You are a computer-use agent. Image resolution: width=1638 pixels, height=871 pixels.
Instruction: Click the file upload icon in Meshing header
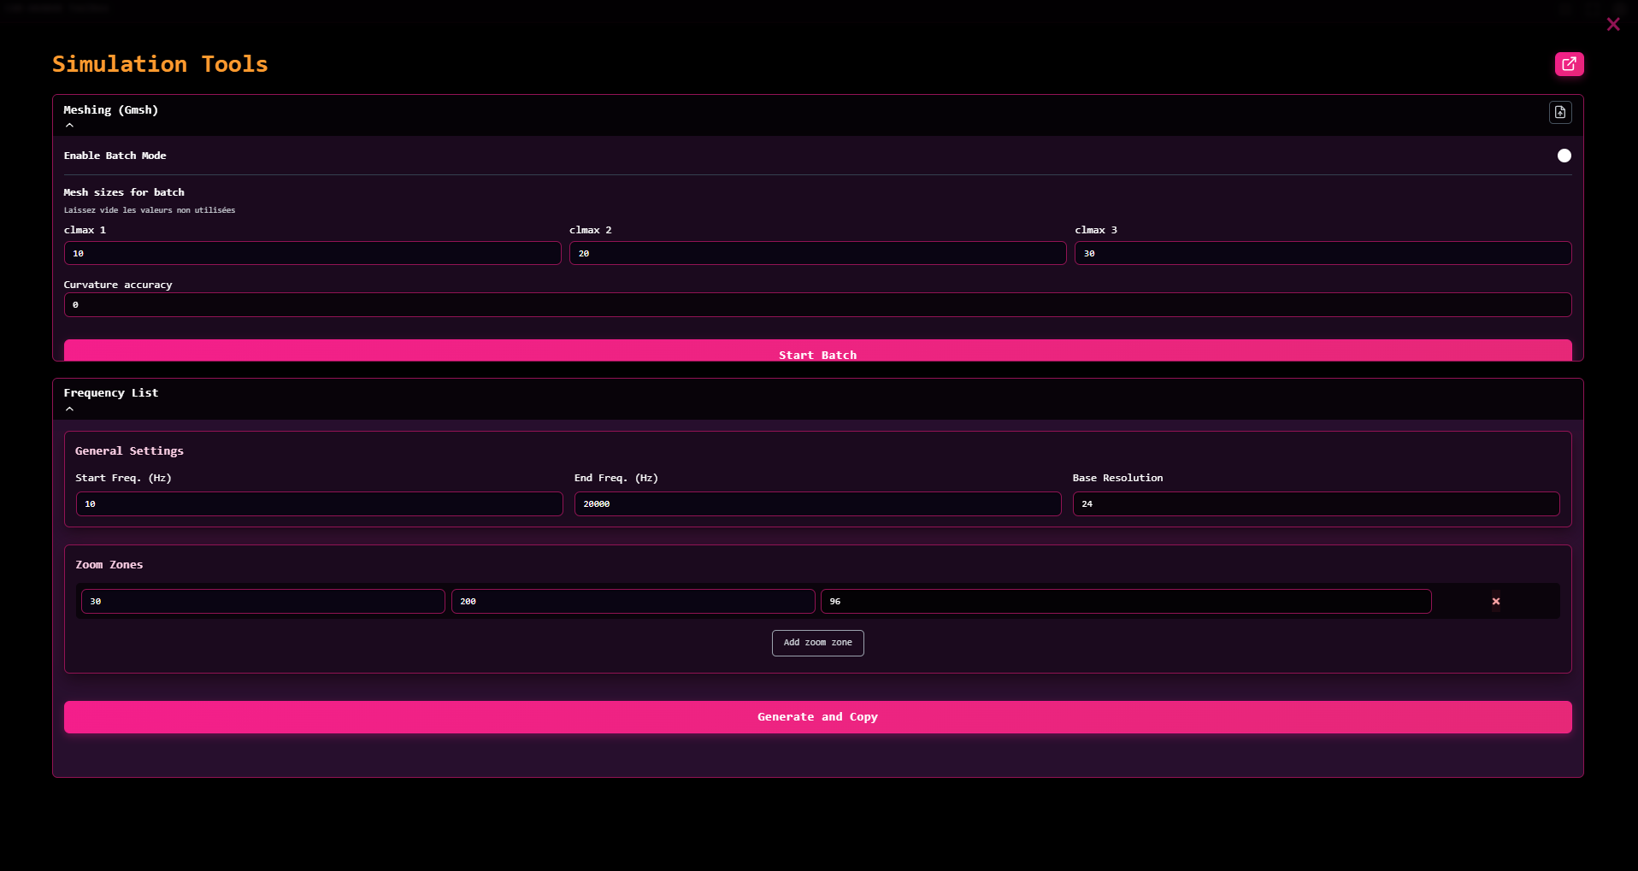(1559, 112)
